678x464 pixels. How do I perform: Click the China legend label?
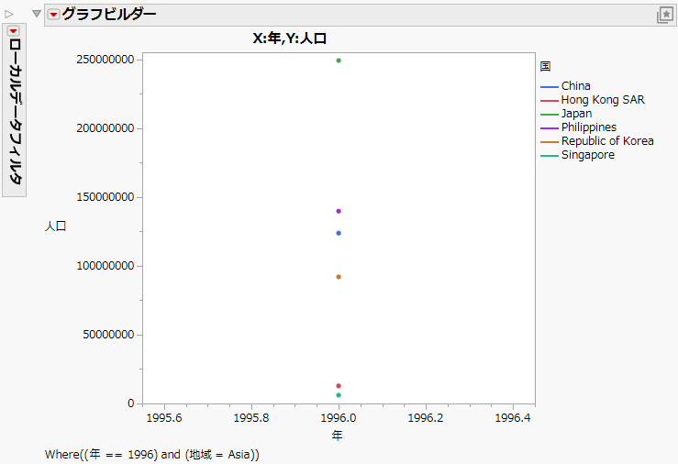pos(576,86)
